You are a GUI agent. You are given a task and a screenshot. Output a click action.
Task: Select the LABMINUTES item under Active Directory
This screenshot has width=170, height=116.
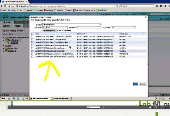click(x=13, y=43)
